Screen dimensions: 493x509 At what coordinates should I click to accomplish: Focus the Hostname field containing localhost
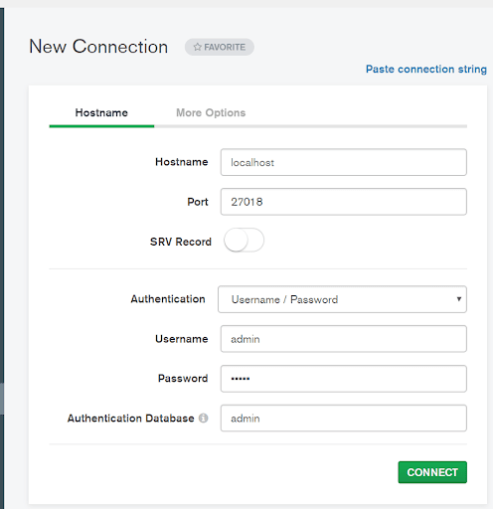344,162
